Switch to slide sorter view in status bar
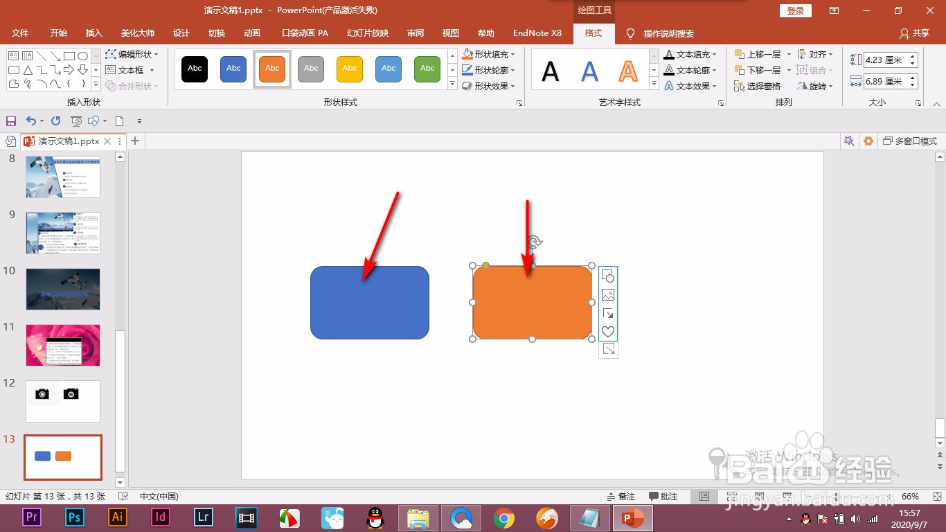The width and height of the screenshot is (946, 532). point(732,497)
